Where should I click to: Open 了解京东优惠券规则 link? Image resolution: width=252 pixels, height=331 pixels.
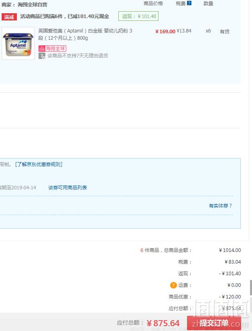click(39, 164)
